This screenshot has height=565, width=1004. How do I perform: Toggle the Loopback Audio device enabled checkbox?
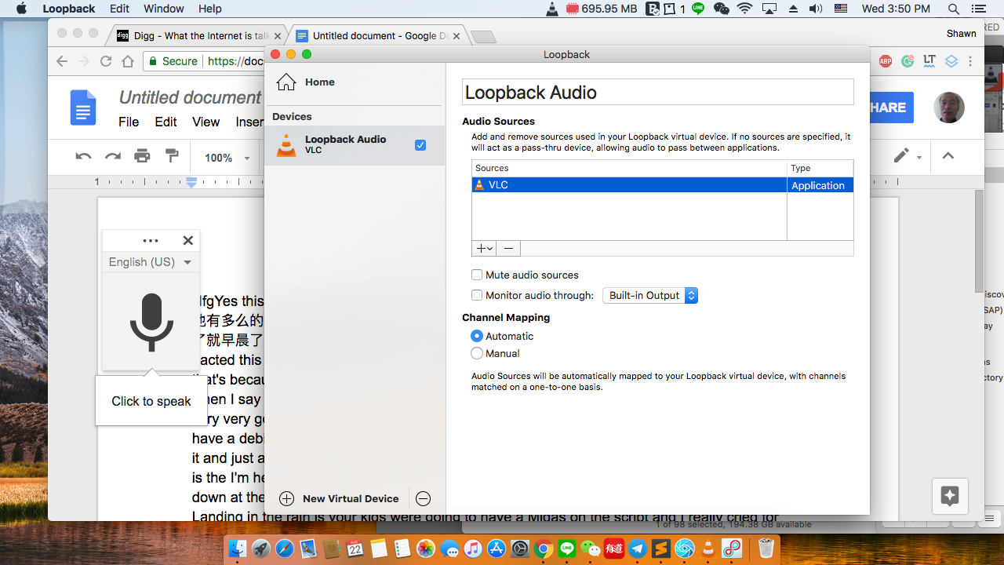[420, 145]
